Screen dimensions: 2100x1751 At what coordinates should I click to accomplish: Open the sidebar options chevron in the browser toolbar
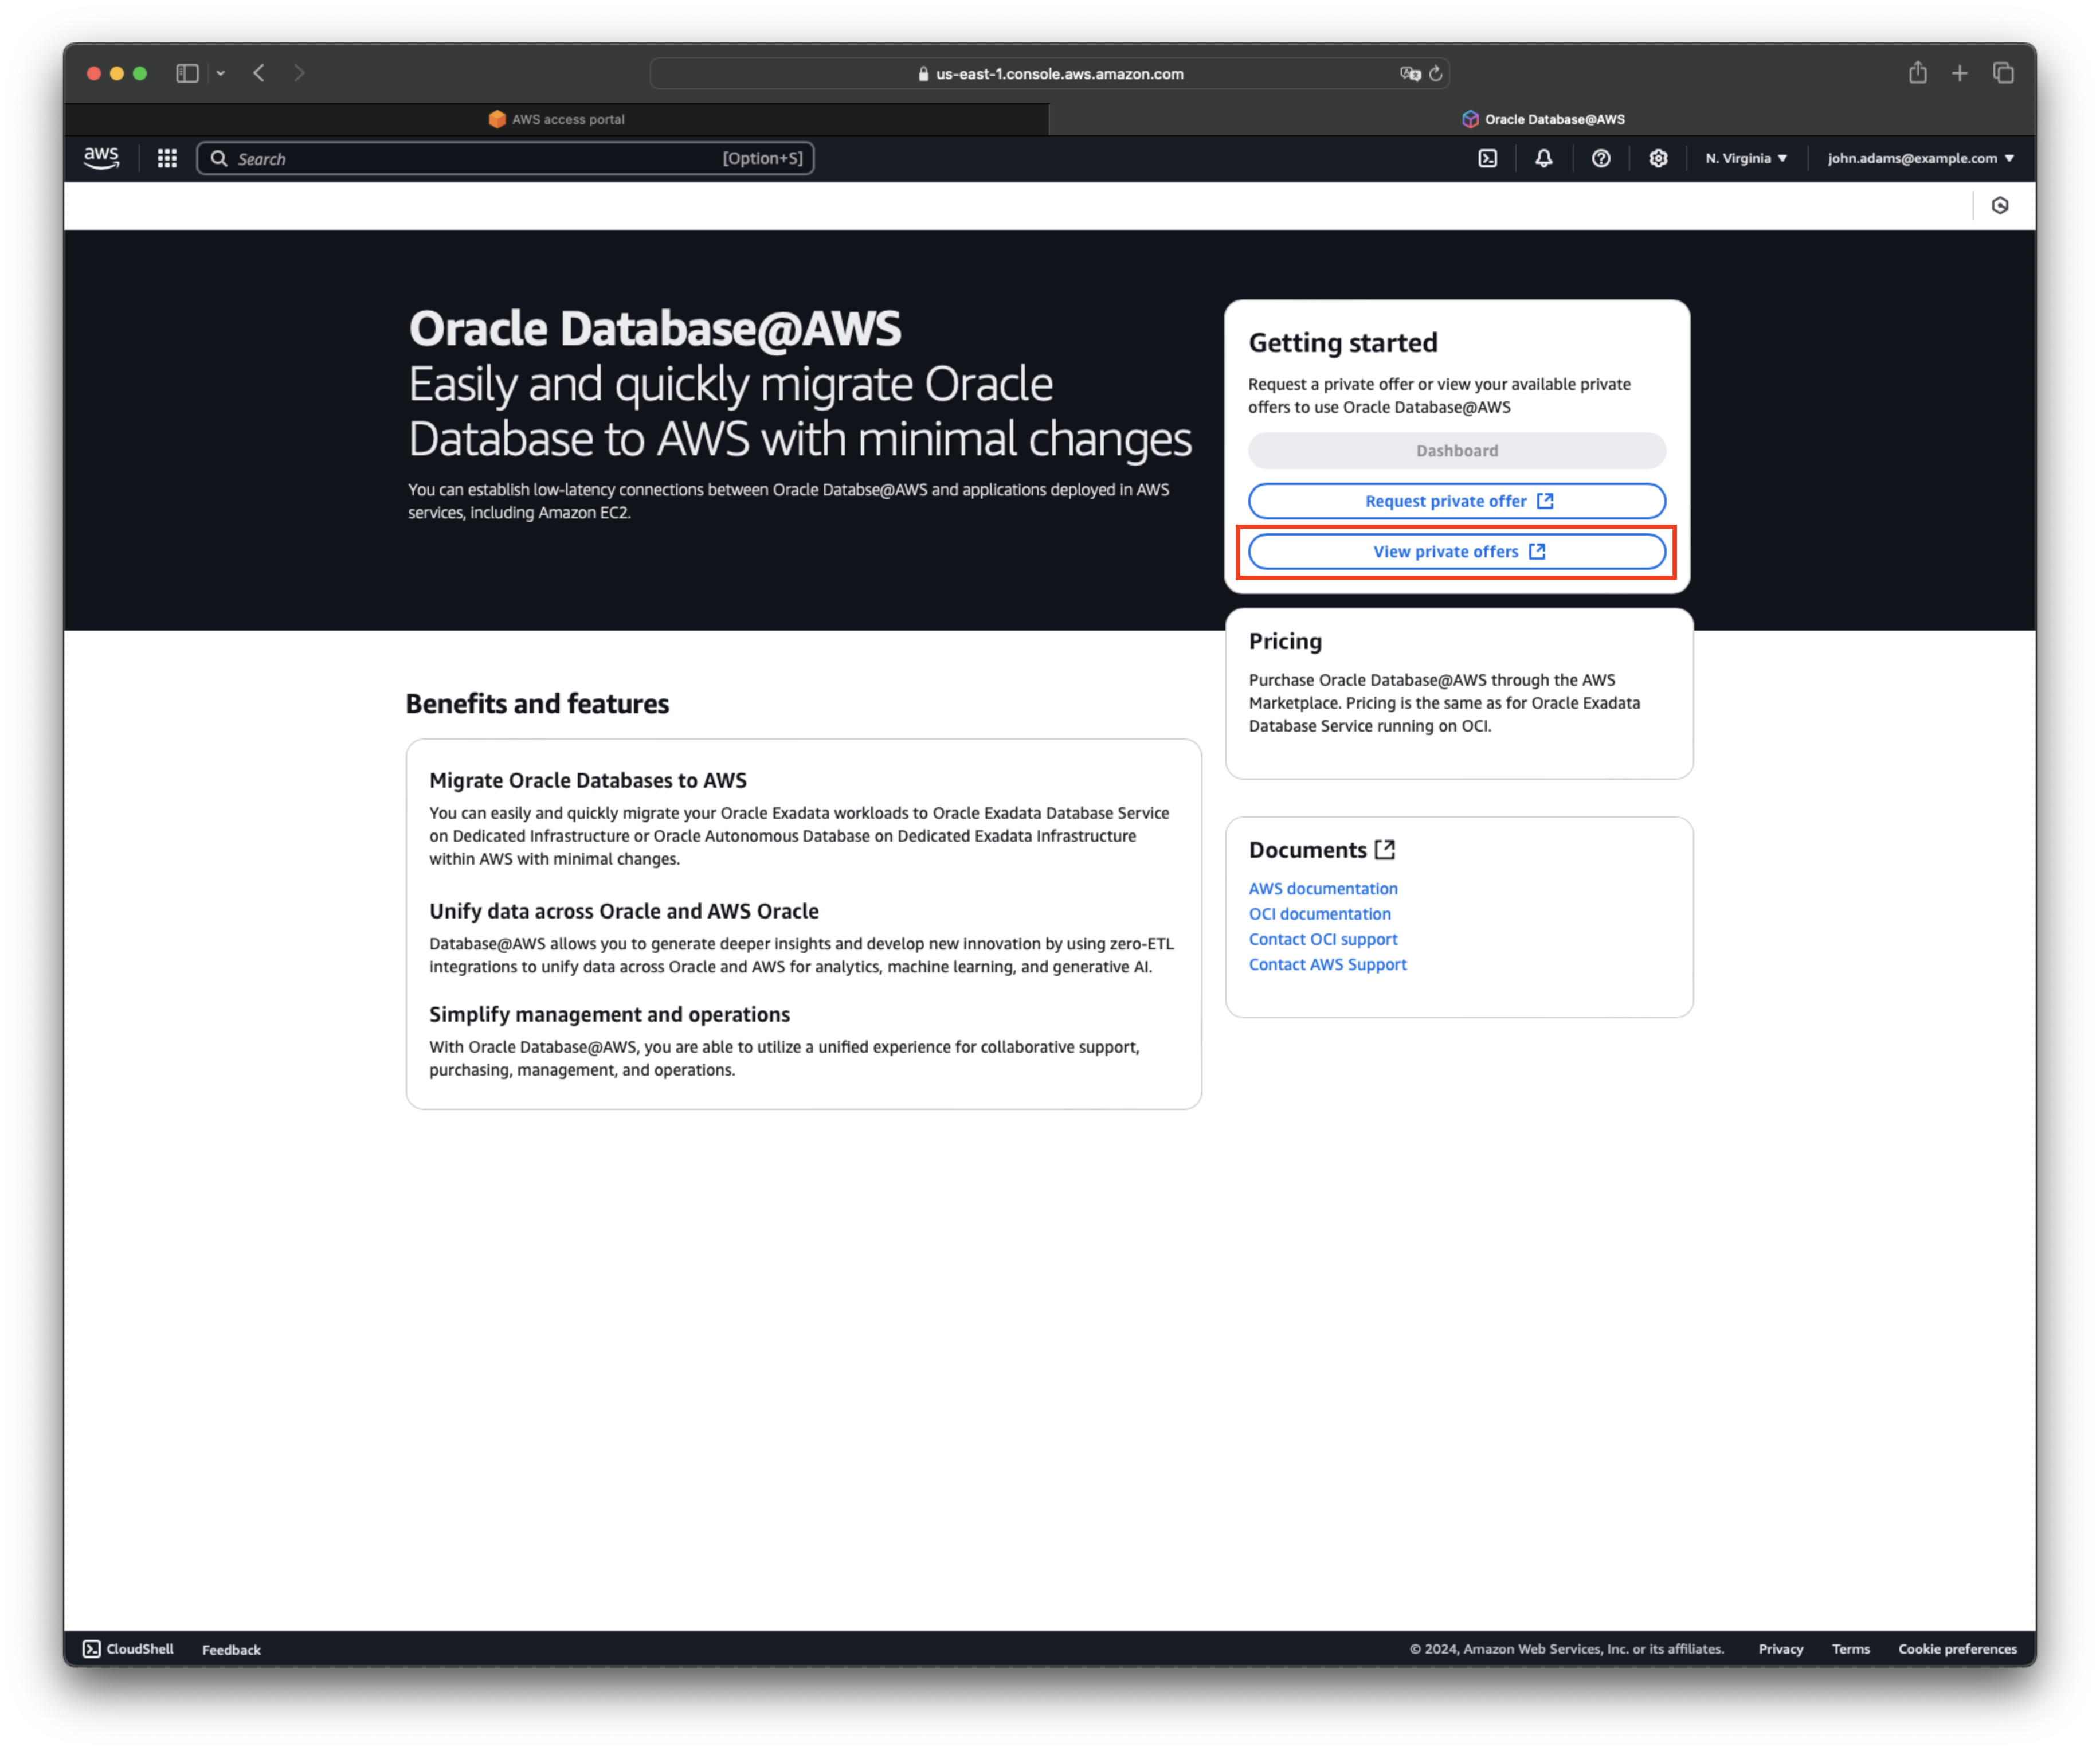pyautogui.click(x=221, y=73)
